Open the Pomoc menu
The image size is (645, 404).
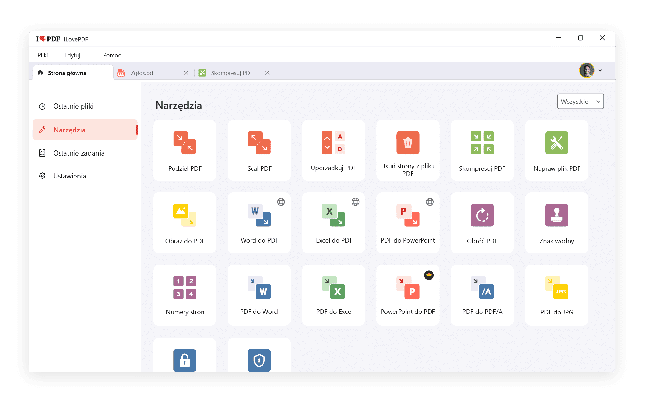point(112,55)
